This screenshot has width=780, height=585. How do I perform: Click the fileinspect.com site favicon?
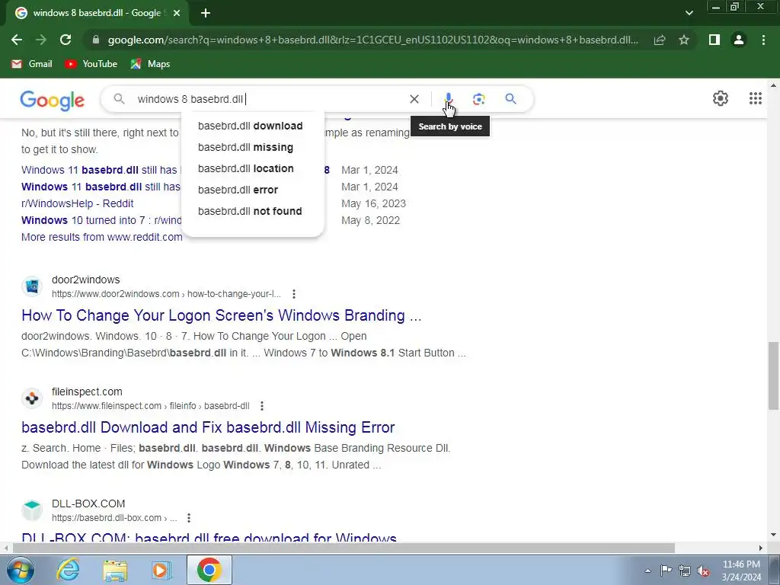[32, 398]
